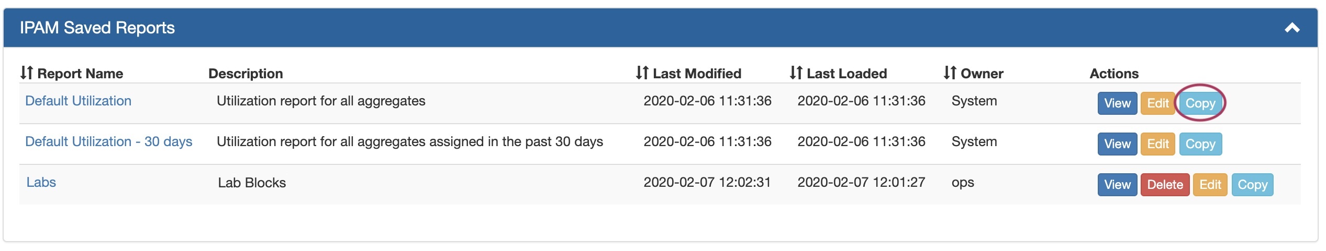Edit Default Utilization - 30 days report
The image size is (1326, 251).
pos(1157,144)
